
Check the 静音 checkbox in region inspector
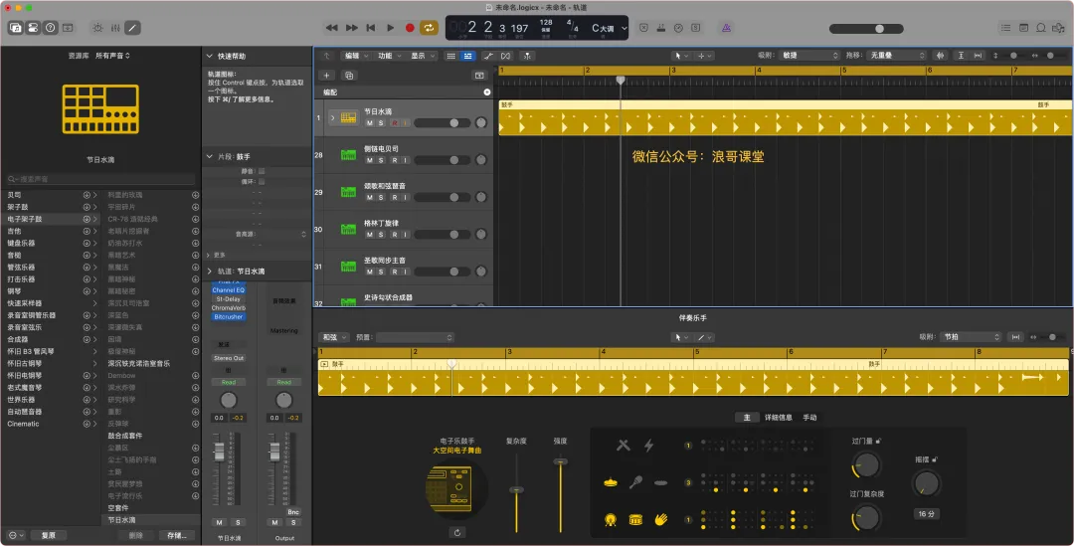[x=262, y=172]
